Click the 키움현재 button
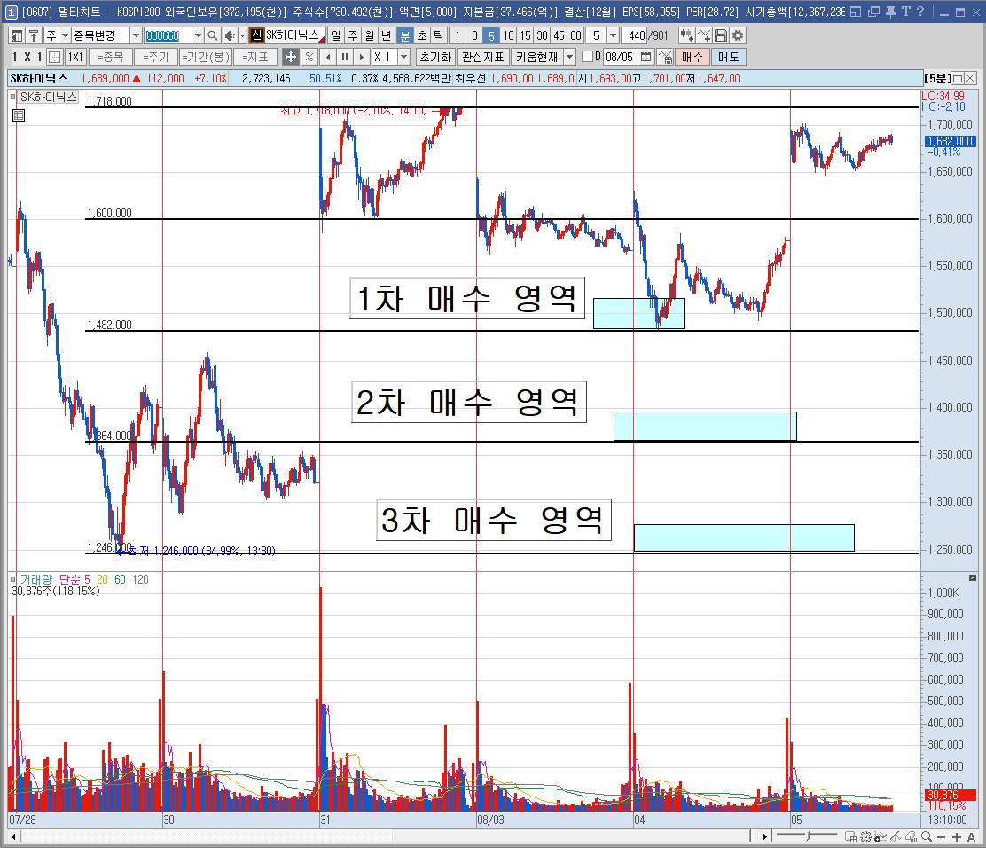The width and height of the screenshot is (986, 848). [x=537, y=58]
